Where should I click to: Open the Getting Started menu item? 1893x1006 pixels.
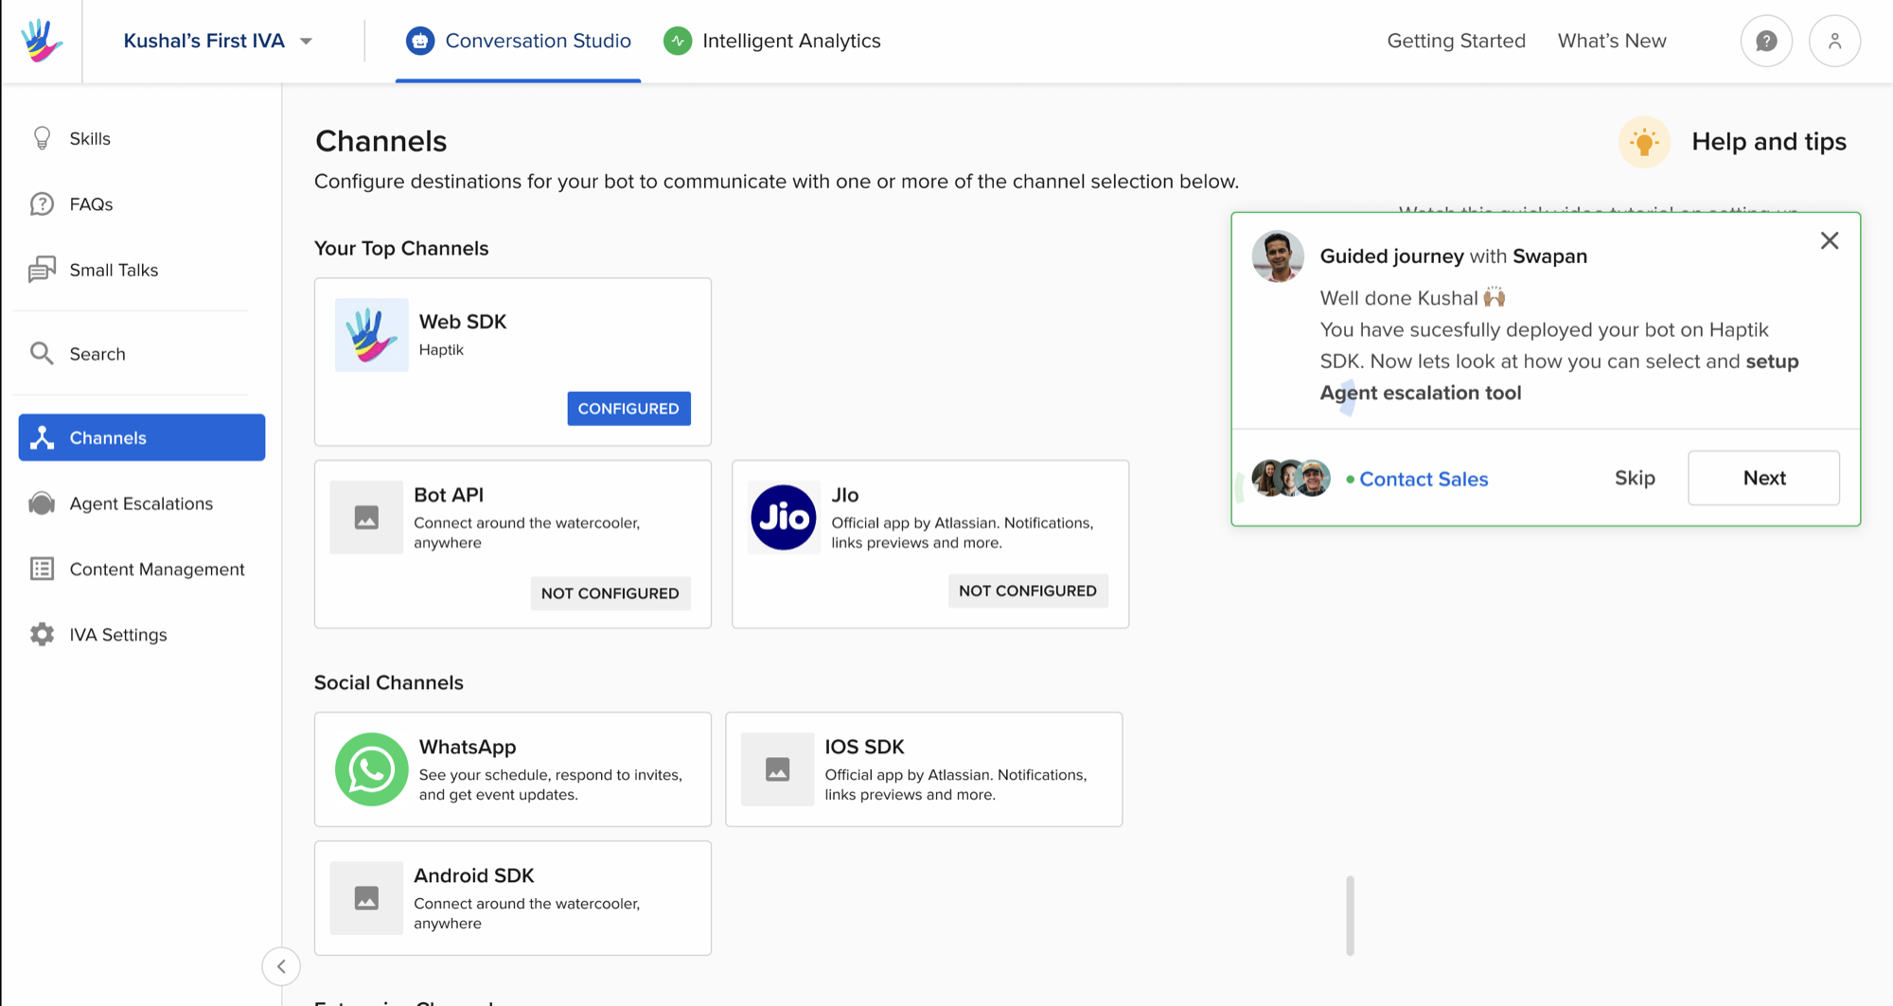pyautogui.click(x=1456, y=41)
